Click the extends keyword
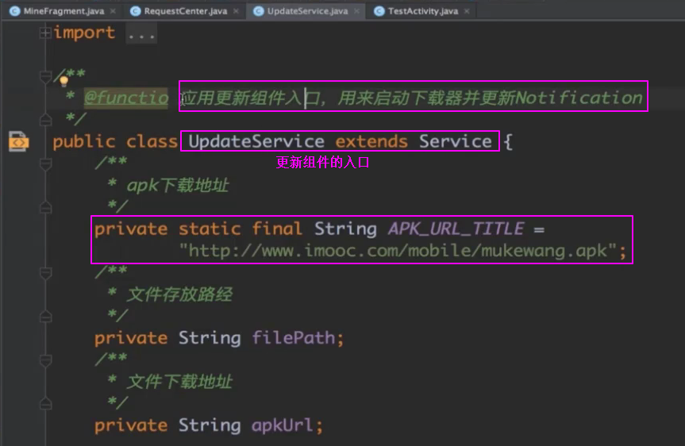The image size is (685, 446). (x=371, y=141)
